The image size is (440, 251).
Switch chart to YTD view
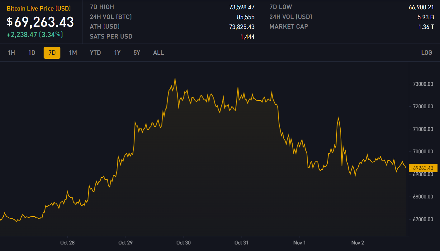click(95, 53)
